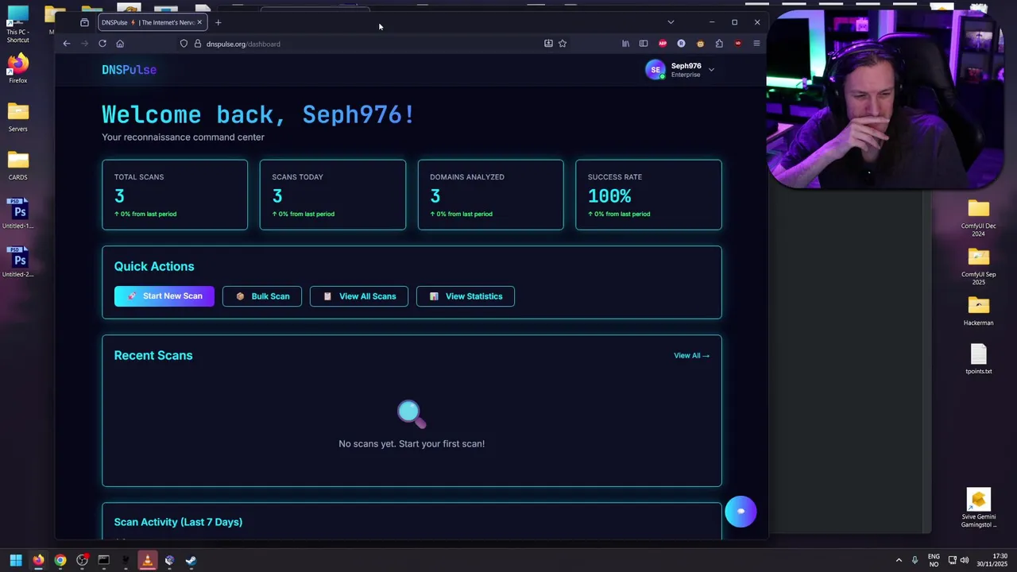Expand the list all tabs chevron
The height and width of the screenshot is (572, 1017).
(x=671, y=22)
